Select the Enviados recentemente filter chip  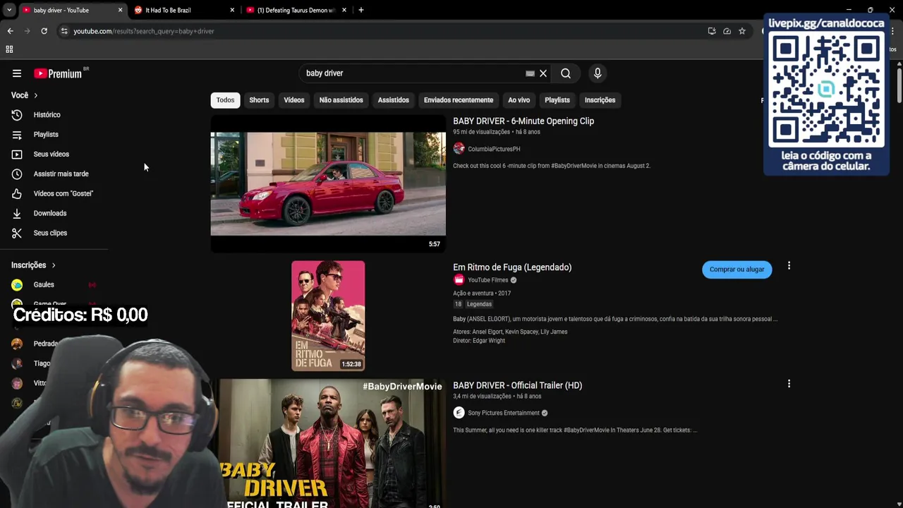pos(459,100)
